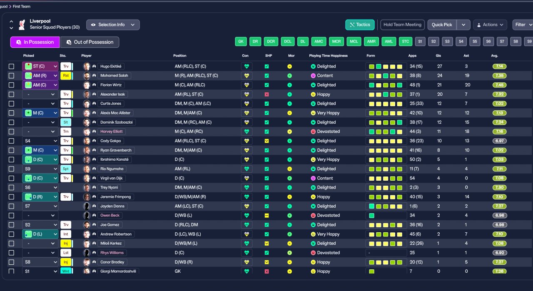Click Virgil van Dijk's content face icon
Screen dimensions: 533x291
[313, 178]
